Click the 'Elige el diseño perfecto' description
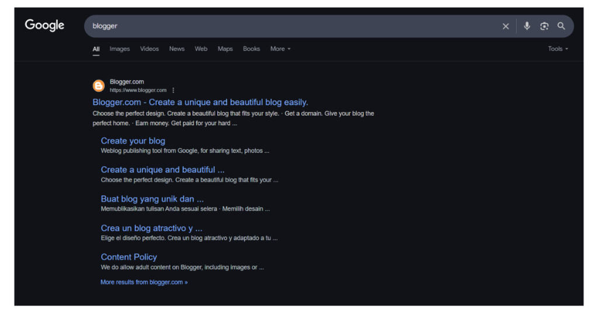The height and width of the screenshot is (313, 598). [189, 238]
